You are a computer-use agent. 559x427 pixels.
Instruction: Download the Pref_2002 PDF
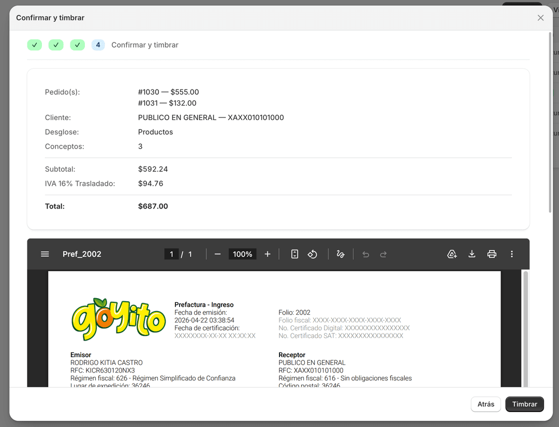click(472, 254)
